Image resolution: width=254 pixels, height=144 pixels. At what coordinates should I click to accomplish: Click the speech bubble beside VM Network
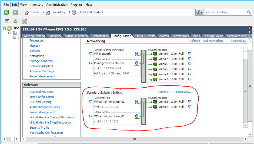91,54
